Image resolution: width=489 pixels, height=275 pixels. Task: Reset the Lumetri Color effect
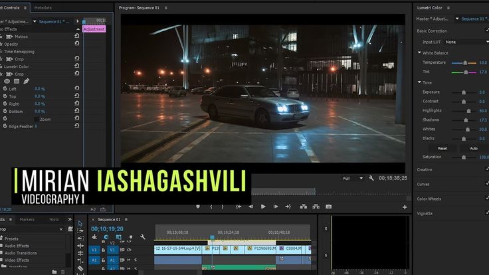tap(76, 66)
